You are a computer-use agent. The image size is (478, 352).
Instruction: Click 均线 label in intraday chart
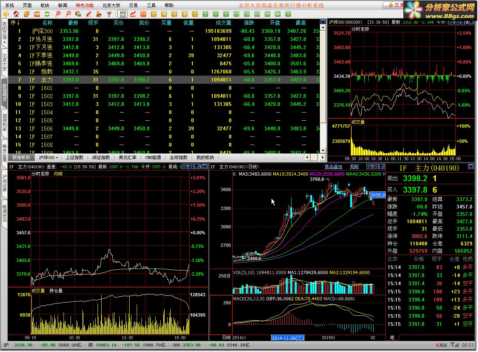58,173
